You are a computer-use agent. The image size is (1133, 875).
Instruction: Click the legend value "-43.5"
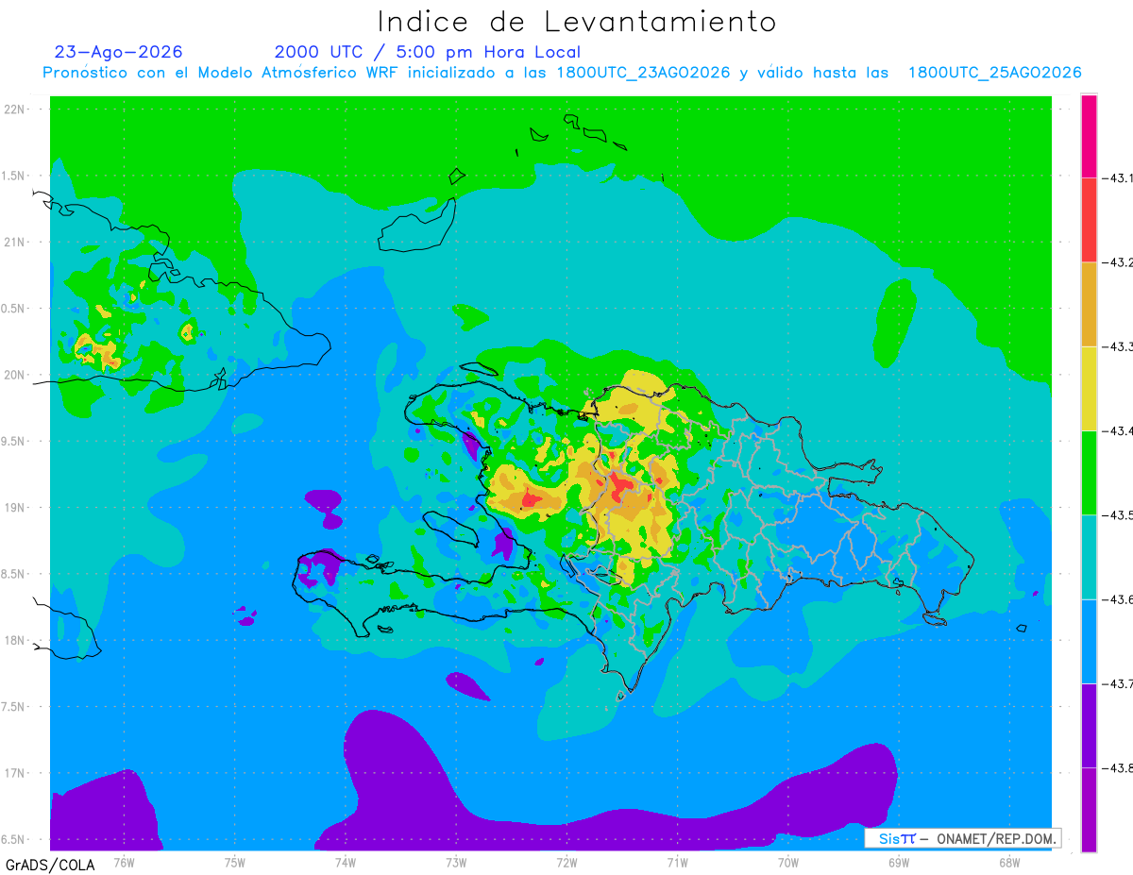point(1119,514)
